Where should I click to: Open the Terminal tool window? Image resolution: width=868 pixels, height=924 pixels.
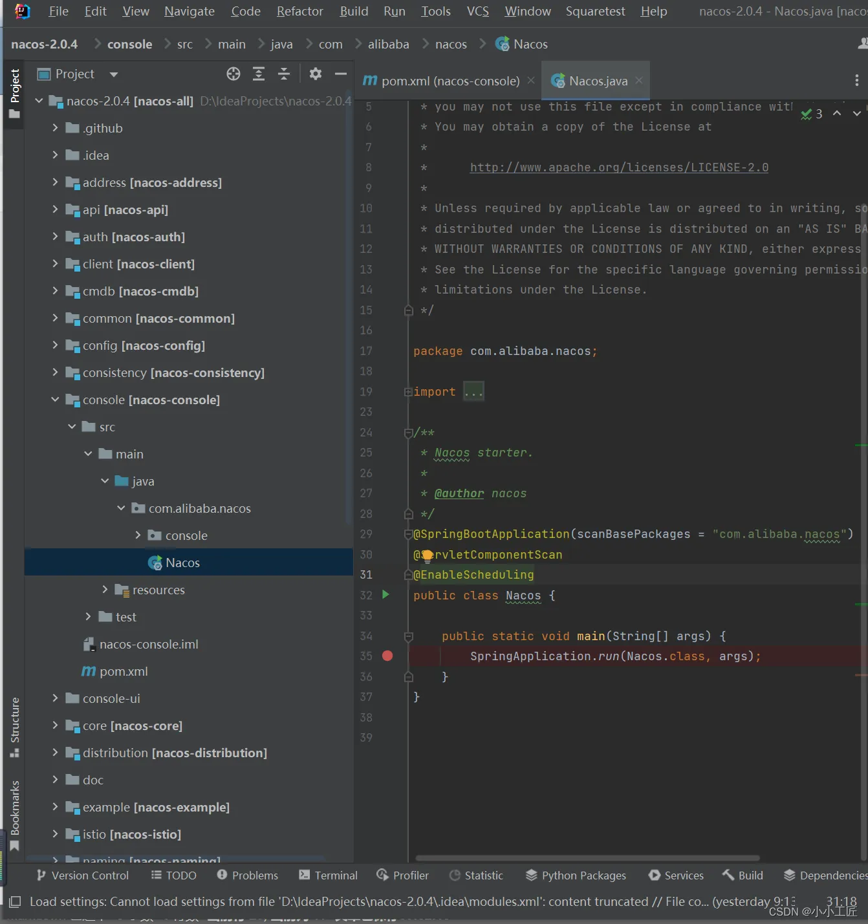pyautogui.click(x=328, y=875)
